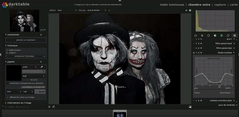The image size is (239, 117).
Task: Select history item '1 - faible lumière'
Action: [x=14, y=50]
